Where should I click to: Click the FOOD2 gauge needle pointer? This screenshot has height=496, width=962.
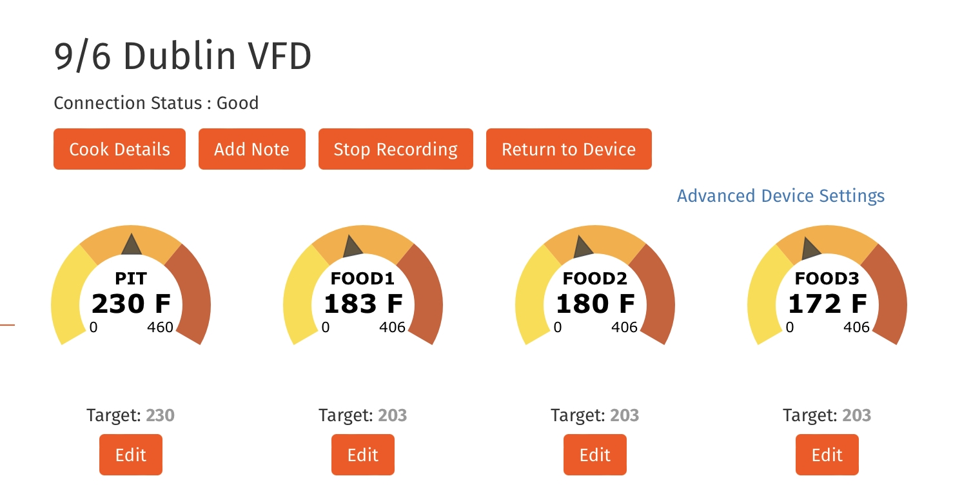point(584,248)
